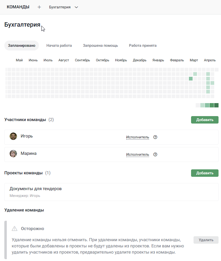The height and width of the screenshot is (261, 221).
Task: Click Марина's avatar photo
Action: point(13,154)
